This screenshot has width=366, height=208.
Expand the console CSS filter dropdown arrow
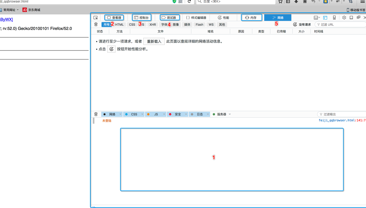pyautogui.click(x=142, y=114)
